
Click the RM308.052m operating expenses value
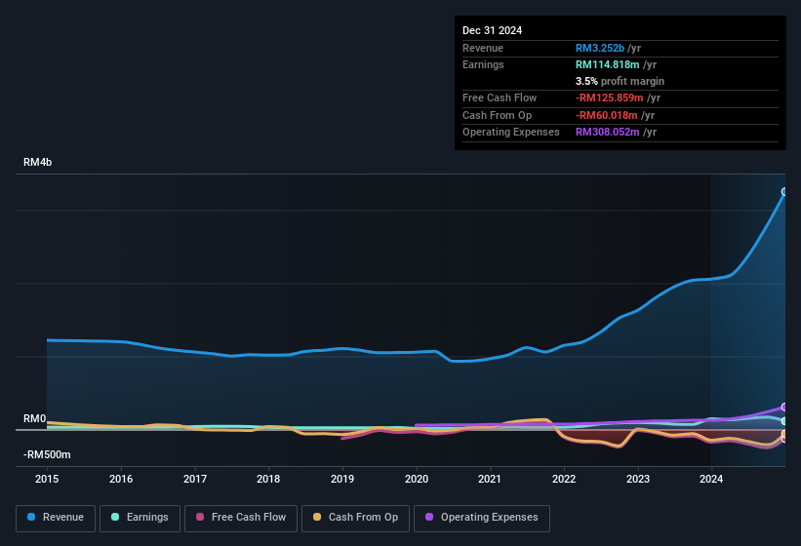[608, 132]
